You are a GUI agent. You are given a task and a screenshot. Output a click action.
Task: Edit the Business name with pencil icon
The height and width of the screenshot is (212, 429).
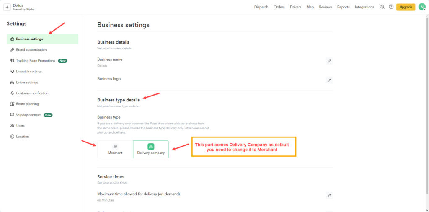click(329, 61)
